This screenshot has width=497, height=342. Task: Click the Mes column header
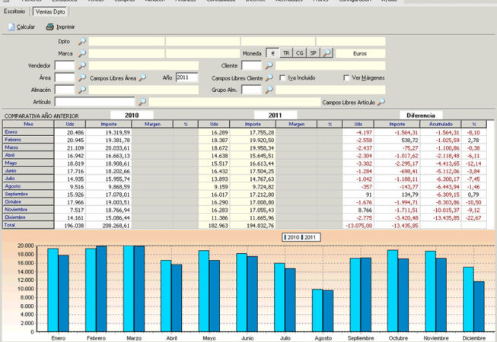coord(28,124)
